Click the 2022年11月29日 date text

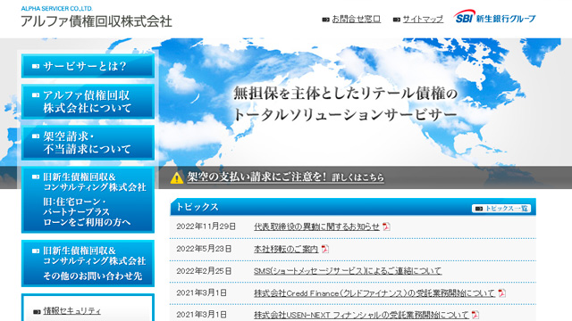[x=206, y=226]
